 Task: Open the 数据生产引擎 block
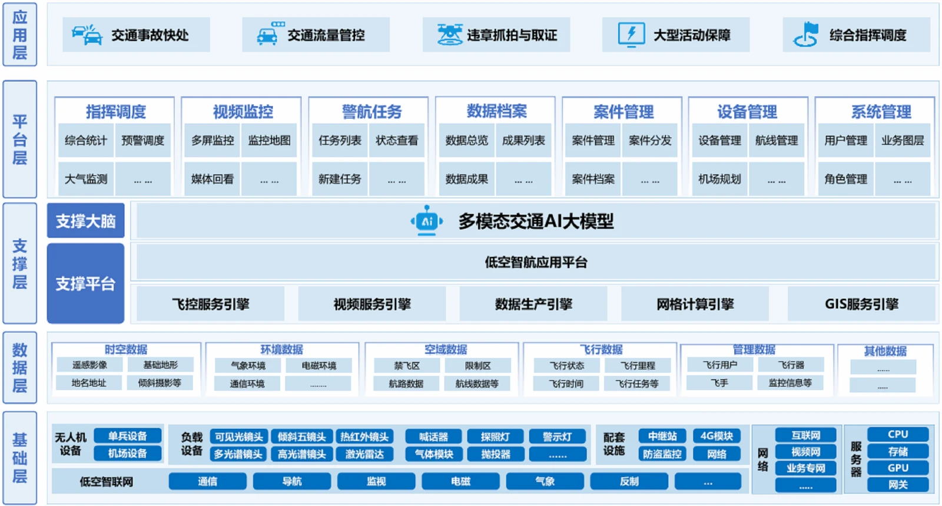[x=533, y=304]
